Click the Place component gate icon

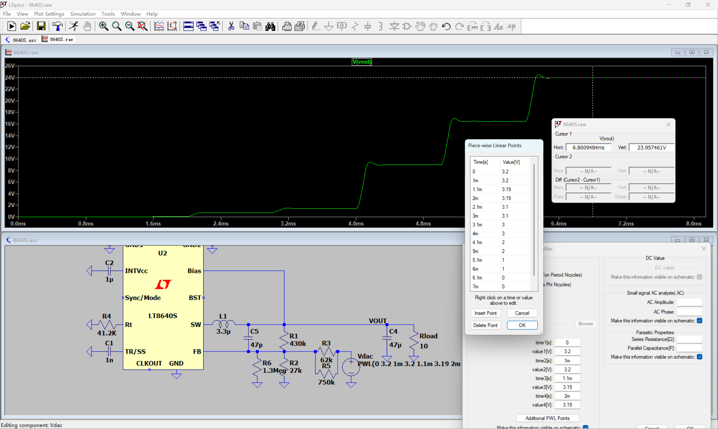[407, 26]
